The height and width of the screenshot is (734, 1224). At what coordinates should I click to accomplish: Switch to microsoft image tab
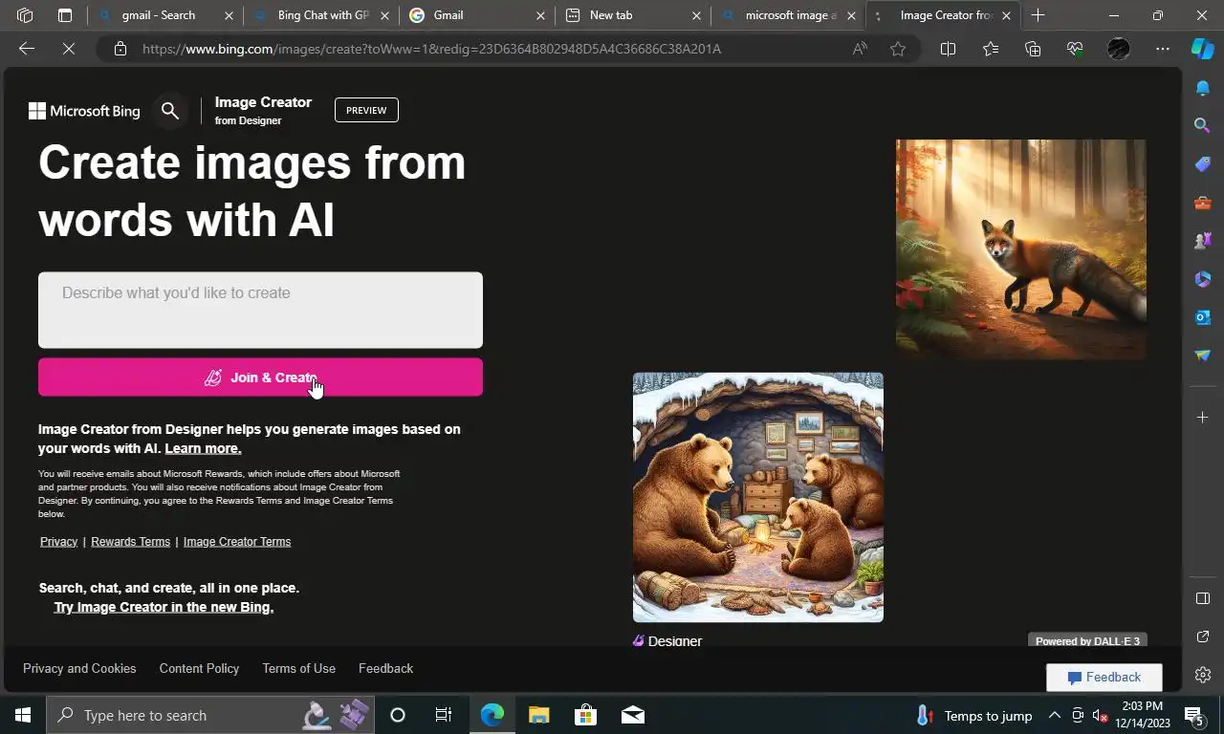tap(787, 15)
